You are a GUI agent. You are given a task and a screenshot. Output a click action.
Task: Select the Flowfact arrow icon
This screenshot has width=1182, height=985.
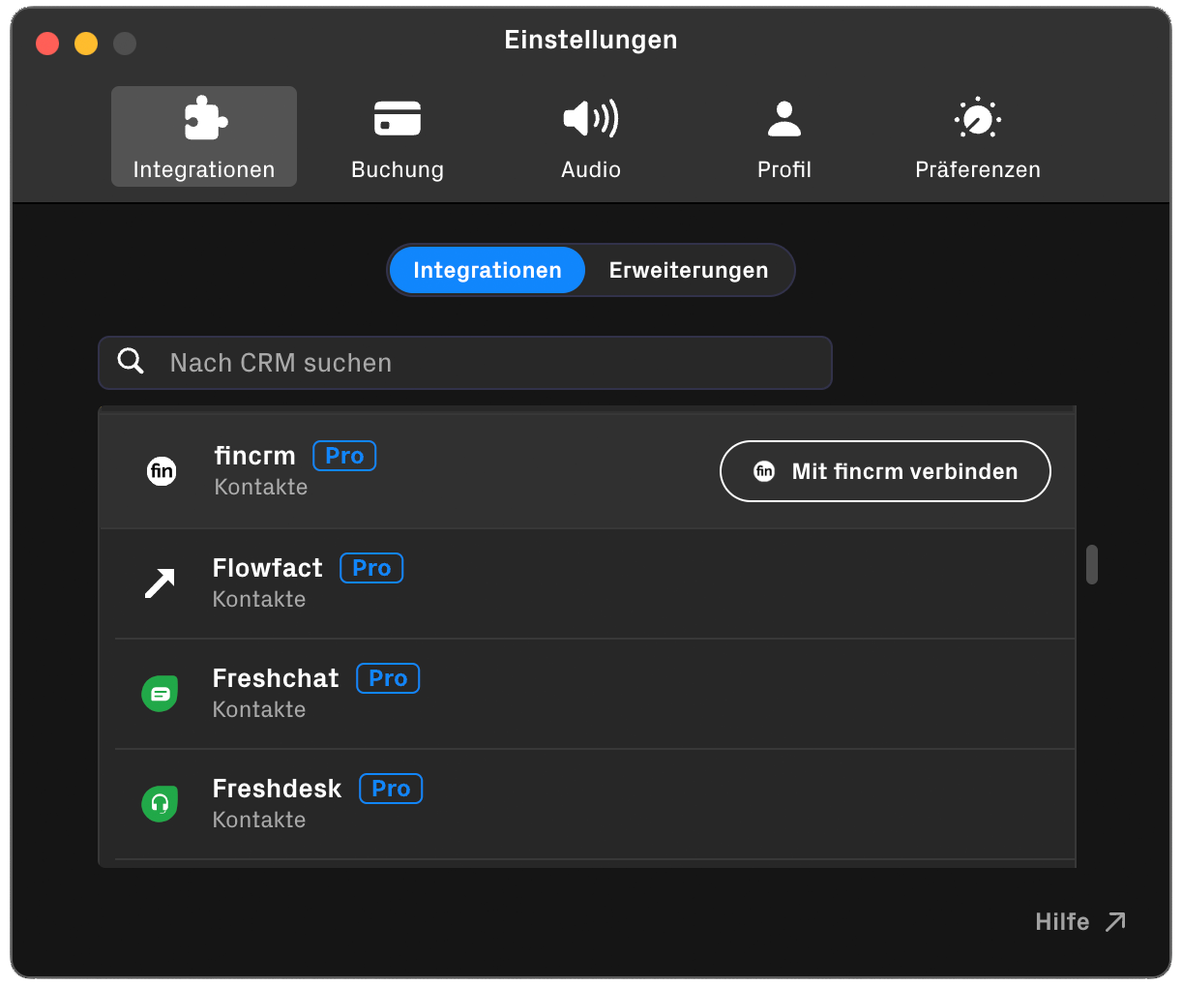click(x=160, y=582)
